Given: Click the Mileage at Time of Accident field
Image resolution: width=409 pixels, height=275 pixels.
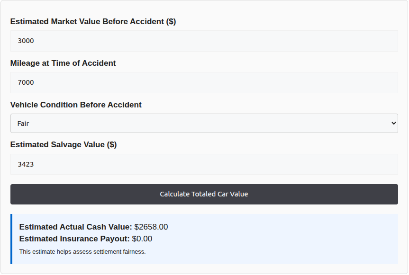Looking at the screenshot, I should pyautogui.click(x=204, y=82).
